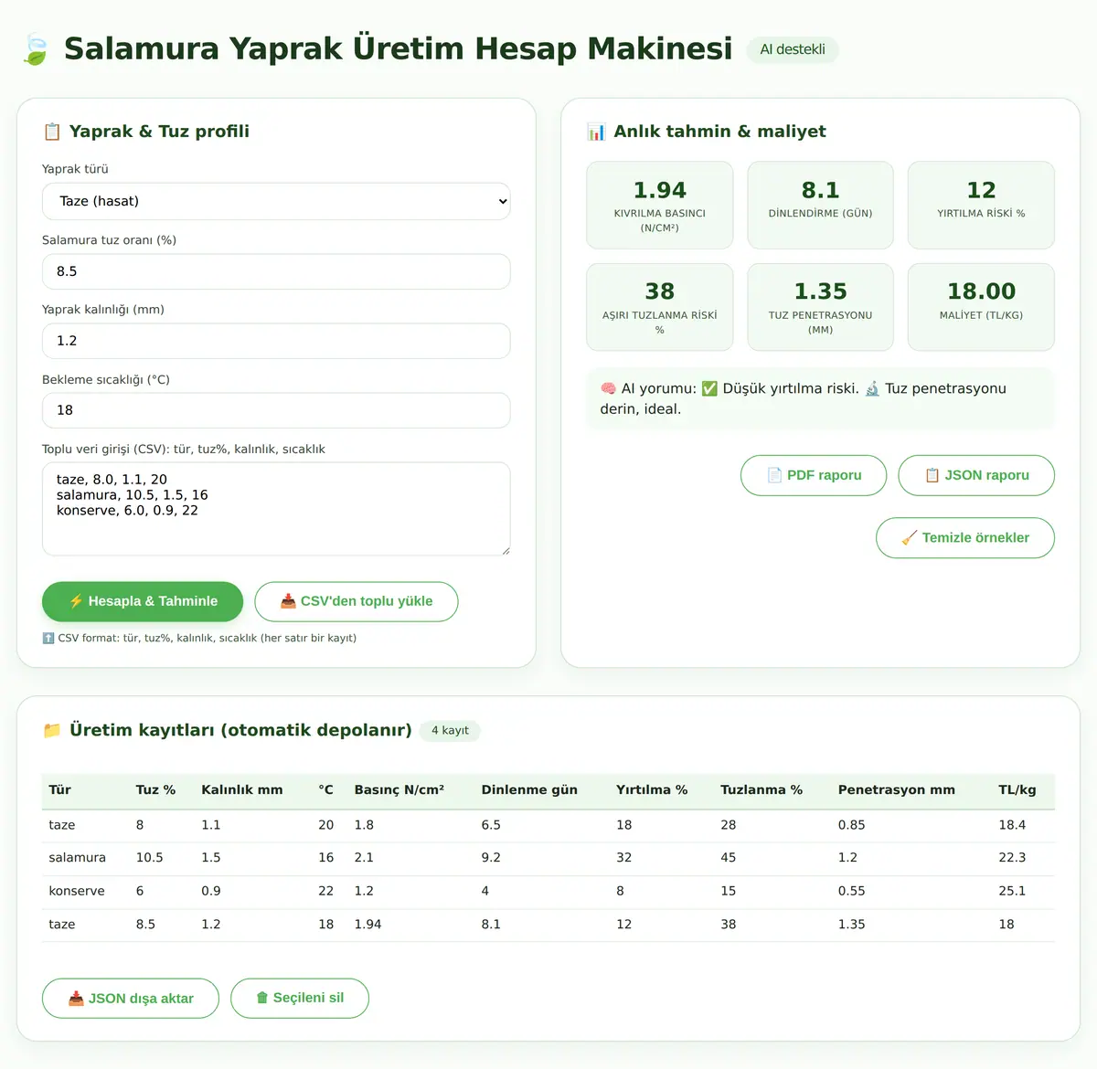Click the AI destekli badge
Viewport: 1097px width, 1069px height.
(x=793, y=49)
